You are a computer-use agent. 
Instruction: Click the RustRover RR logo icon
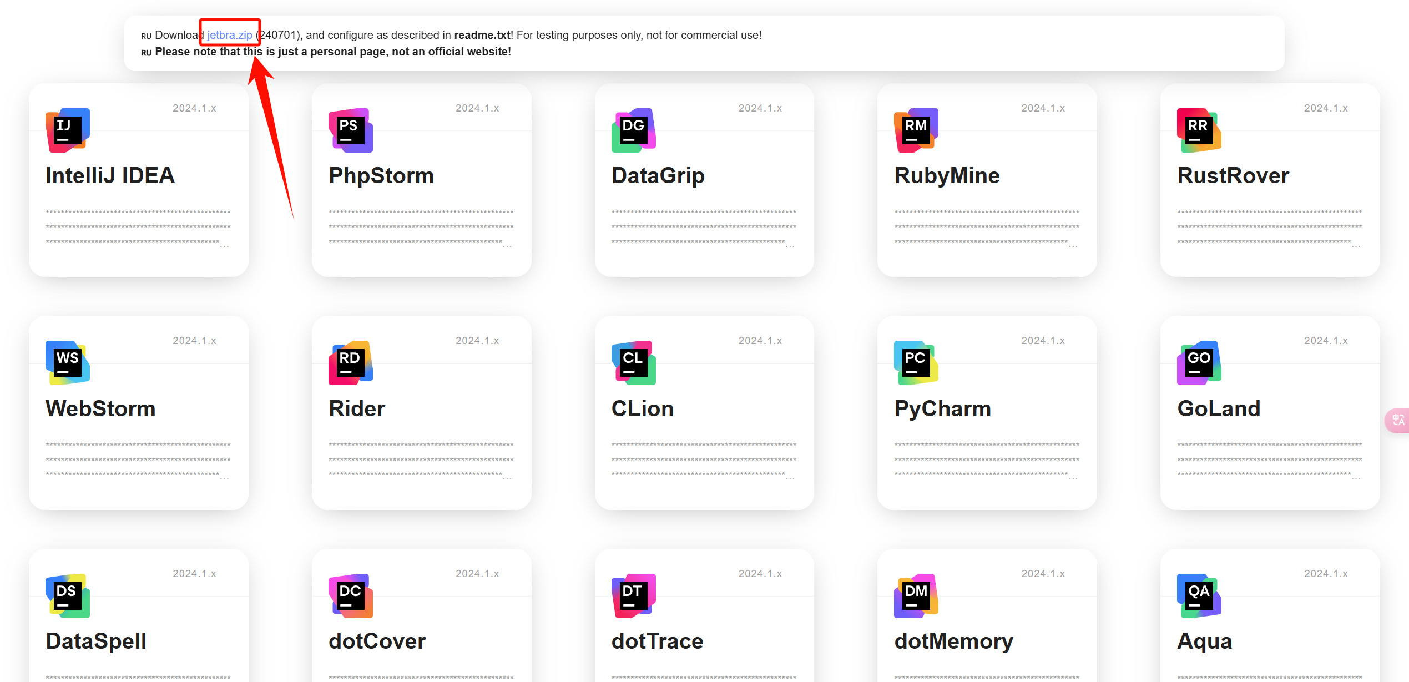click(x=1199, y=130)
